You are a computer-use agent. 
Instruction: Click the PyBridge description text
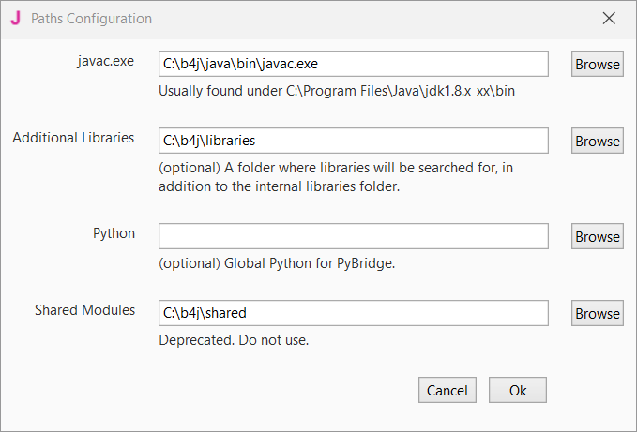coord(277,263)
